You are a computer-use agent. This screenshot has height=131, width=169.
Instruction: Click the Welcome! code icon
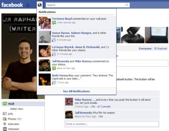click(5, 129)
